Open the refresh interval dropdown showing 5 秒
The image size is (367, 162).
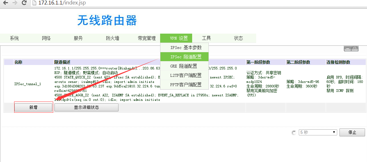coord(318,132)
